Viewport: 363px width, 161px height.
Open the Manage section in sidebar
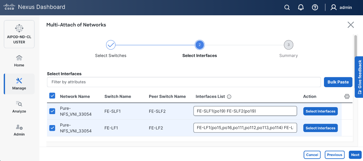pyautogui.click(x=19, y=84)
